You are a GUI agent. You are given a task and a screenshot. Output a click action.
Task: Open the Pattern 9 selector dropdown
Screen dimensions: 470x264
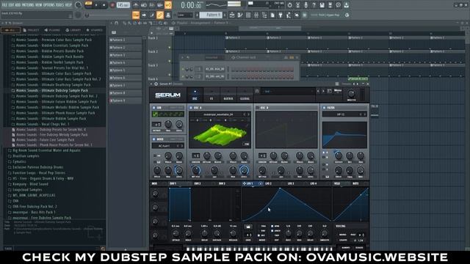tap(211, 15)
